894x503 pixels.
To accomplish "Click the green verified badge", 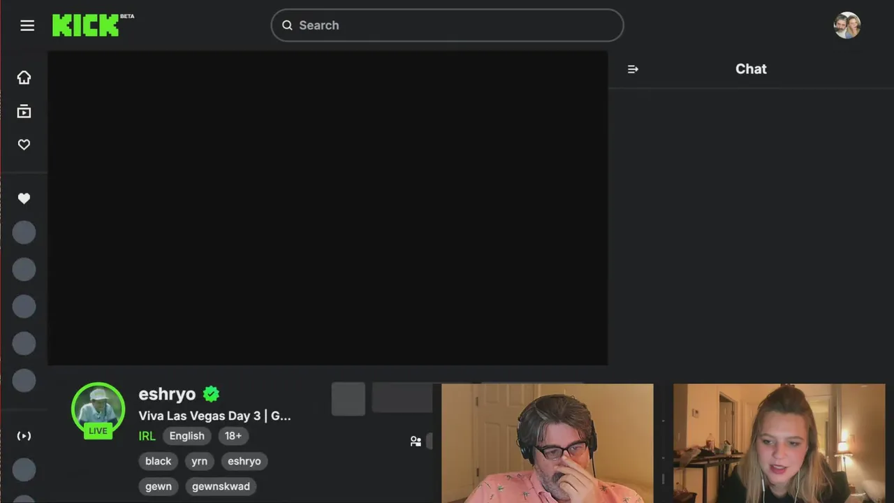I will [211, 394].
